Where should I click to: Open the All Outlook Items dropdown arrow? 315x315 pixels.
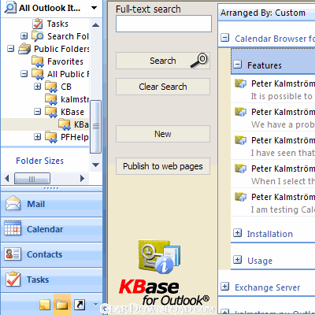coord(94,8)
